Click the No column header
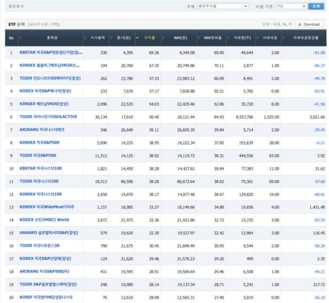This screenshot has width=329, height=303. [12, 38]
